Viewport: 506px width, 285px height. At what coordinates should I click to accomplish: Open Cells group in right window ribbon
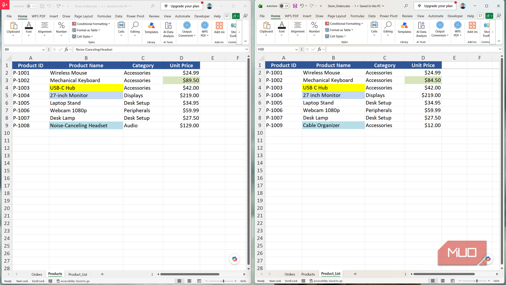coord(374,29)
